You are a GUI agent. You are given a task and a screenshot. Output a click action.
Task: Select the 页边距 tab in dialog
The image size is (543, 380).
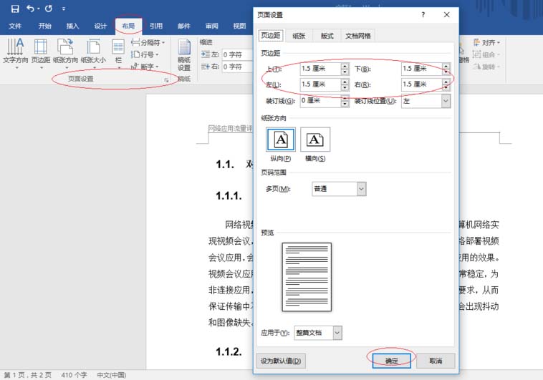click(271, 36)
